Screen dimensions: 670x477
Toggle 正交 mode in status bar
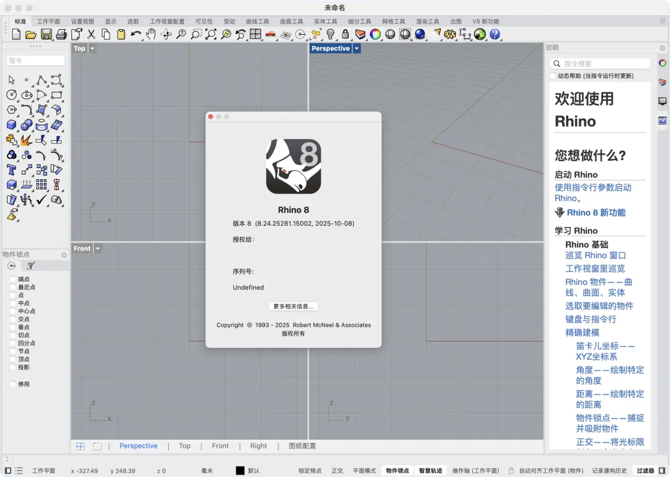337,471
